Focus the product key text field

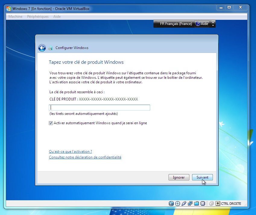100,108
